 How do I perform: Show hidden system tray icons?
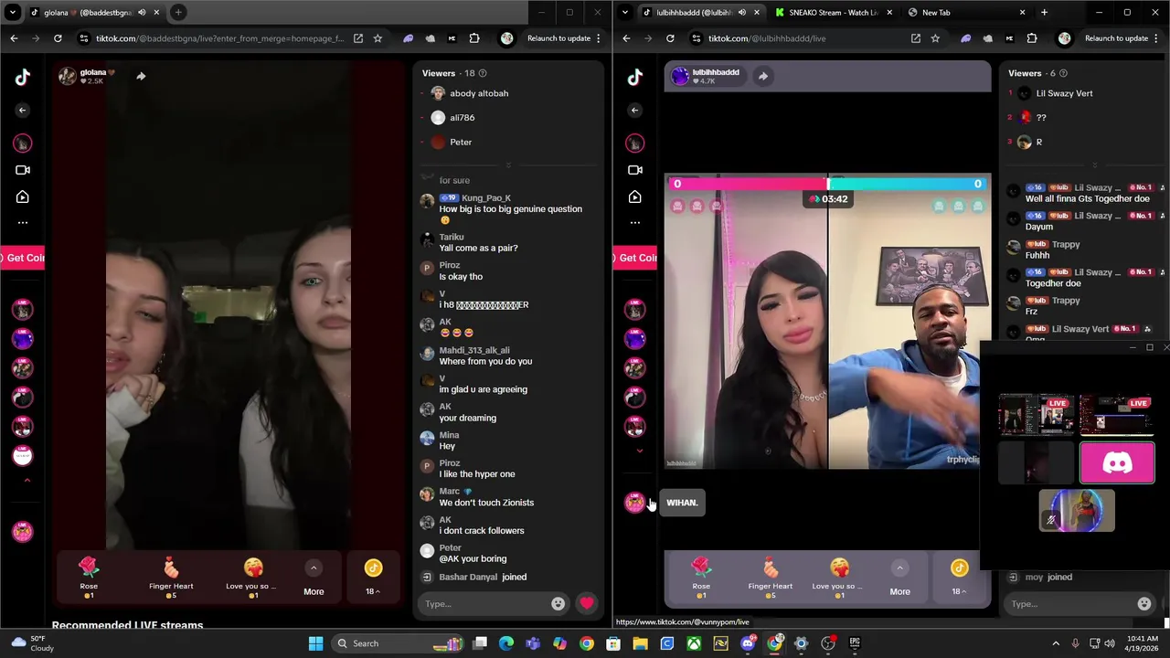1056,643
